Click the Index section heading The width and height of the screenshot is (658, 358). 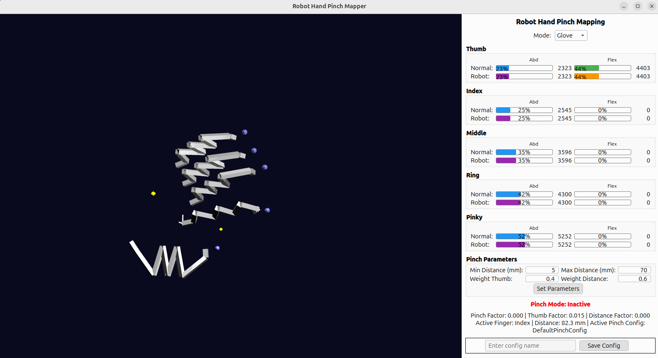tap(474, 91)
